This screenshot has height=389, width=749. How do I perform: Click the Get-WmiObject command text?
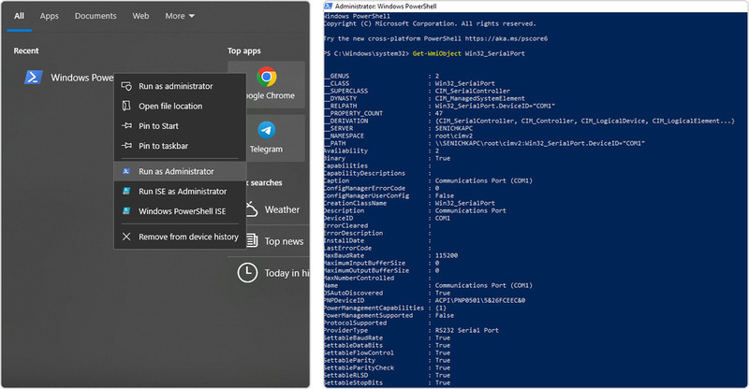pyautogui.click(x=437, y=53)
